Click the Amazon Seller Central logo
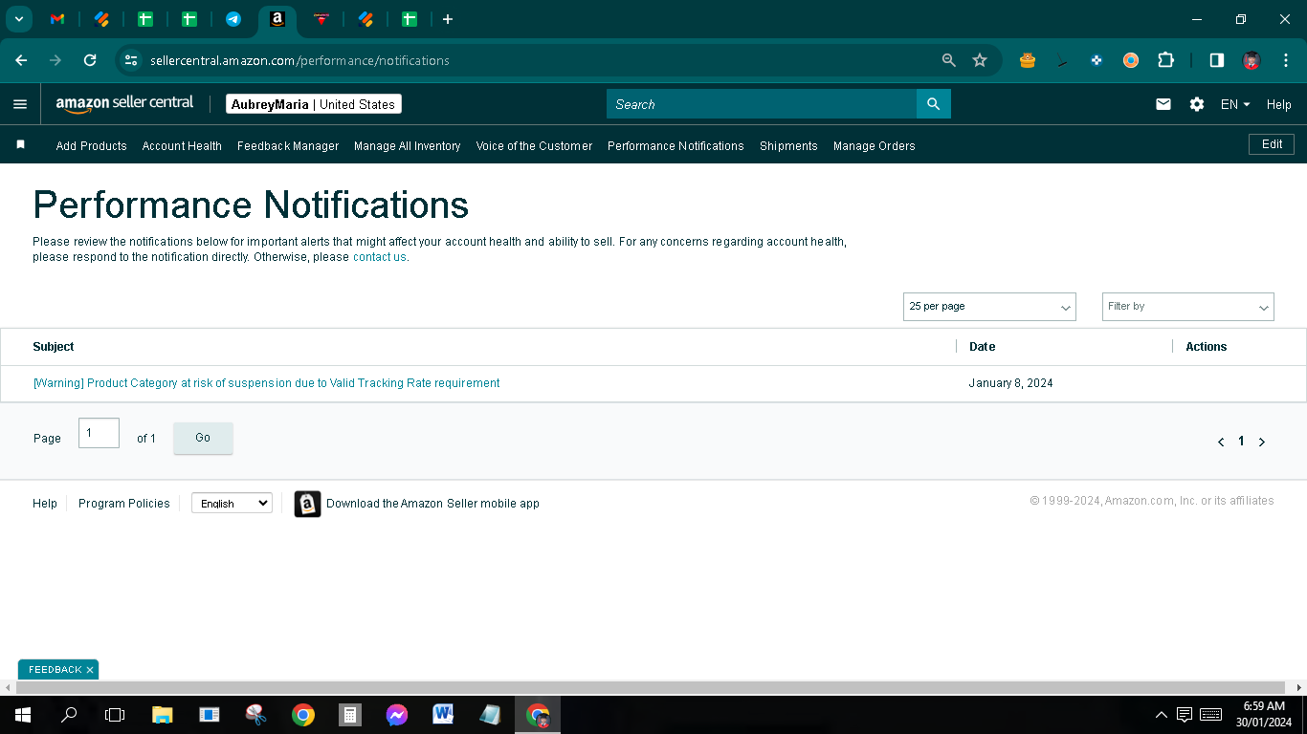1307x734 pixels. 124,104
